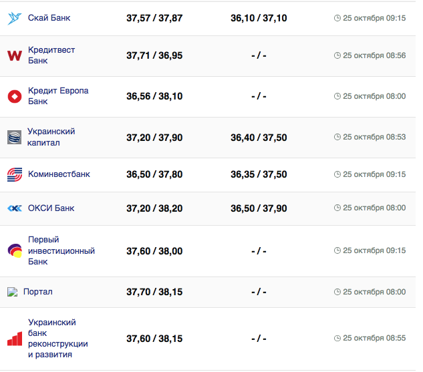The image size is (423, 372).
Task: Click the Скай Банк bird logo
Action: (15, 18)
